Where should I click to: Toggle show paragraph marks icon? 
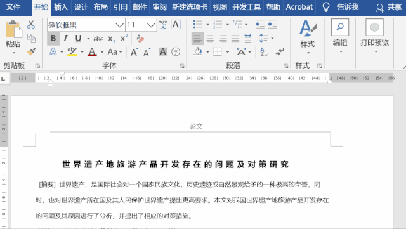point(280,52)
